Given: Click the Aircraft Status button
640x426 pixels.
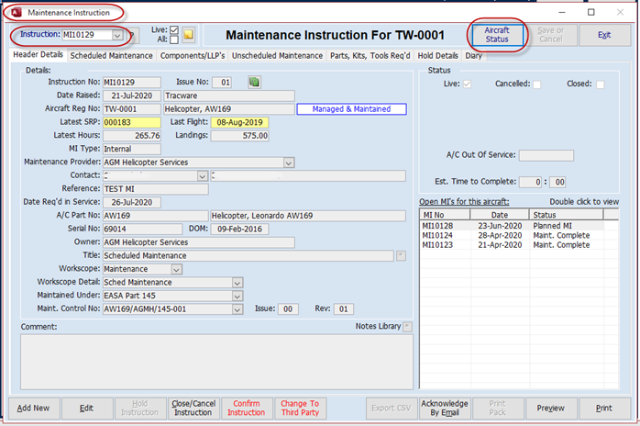Looking at the screenshot, I should (x=496, y=35).
